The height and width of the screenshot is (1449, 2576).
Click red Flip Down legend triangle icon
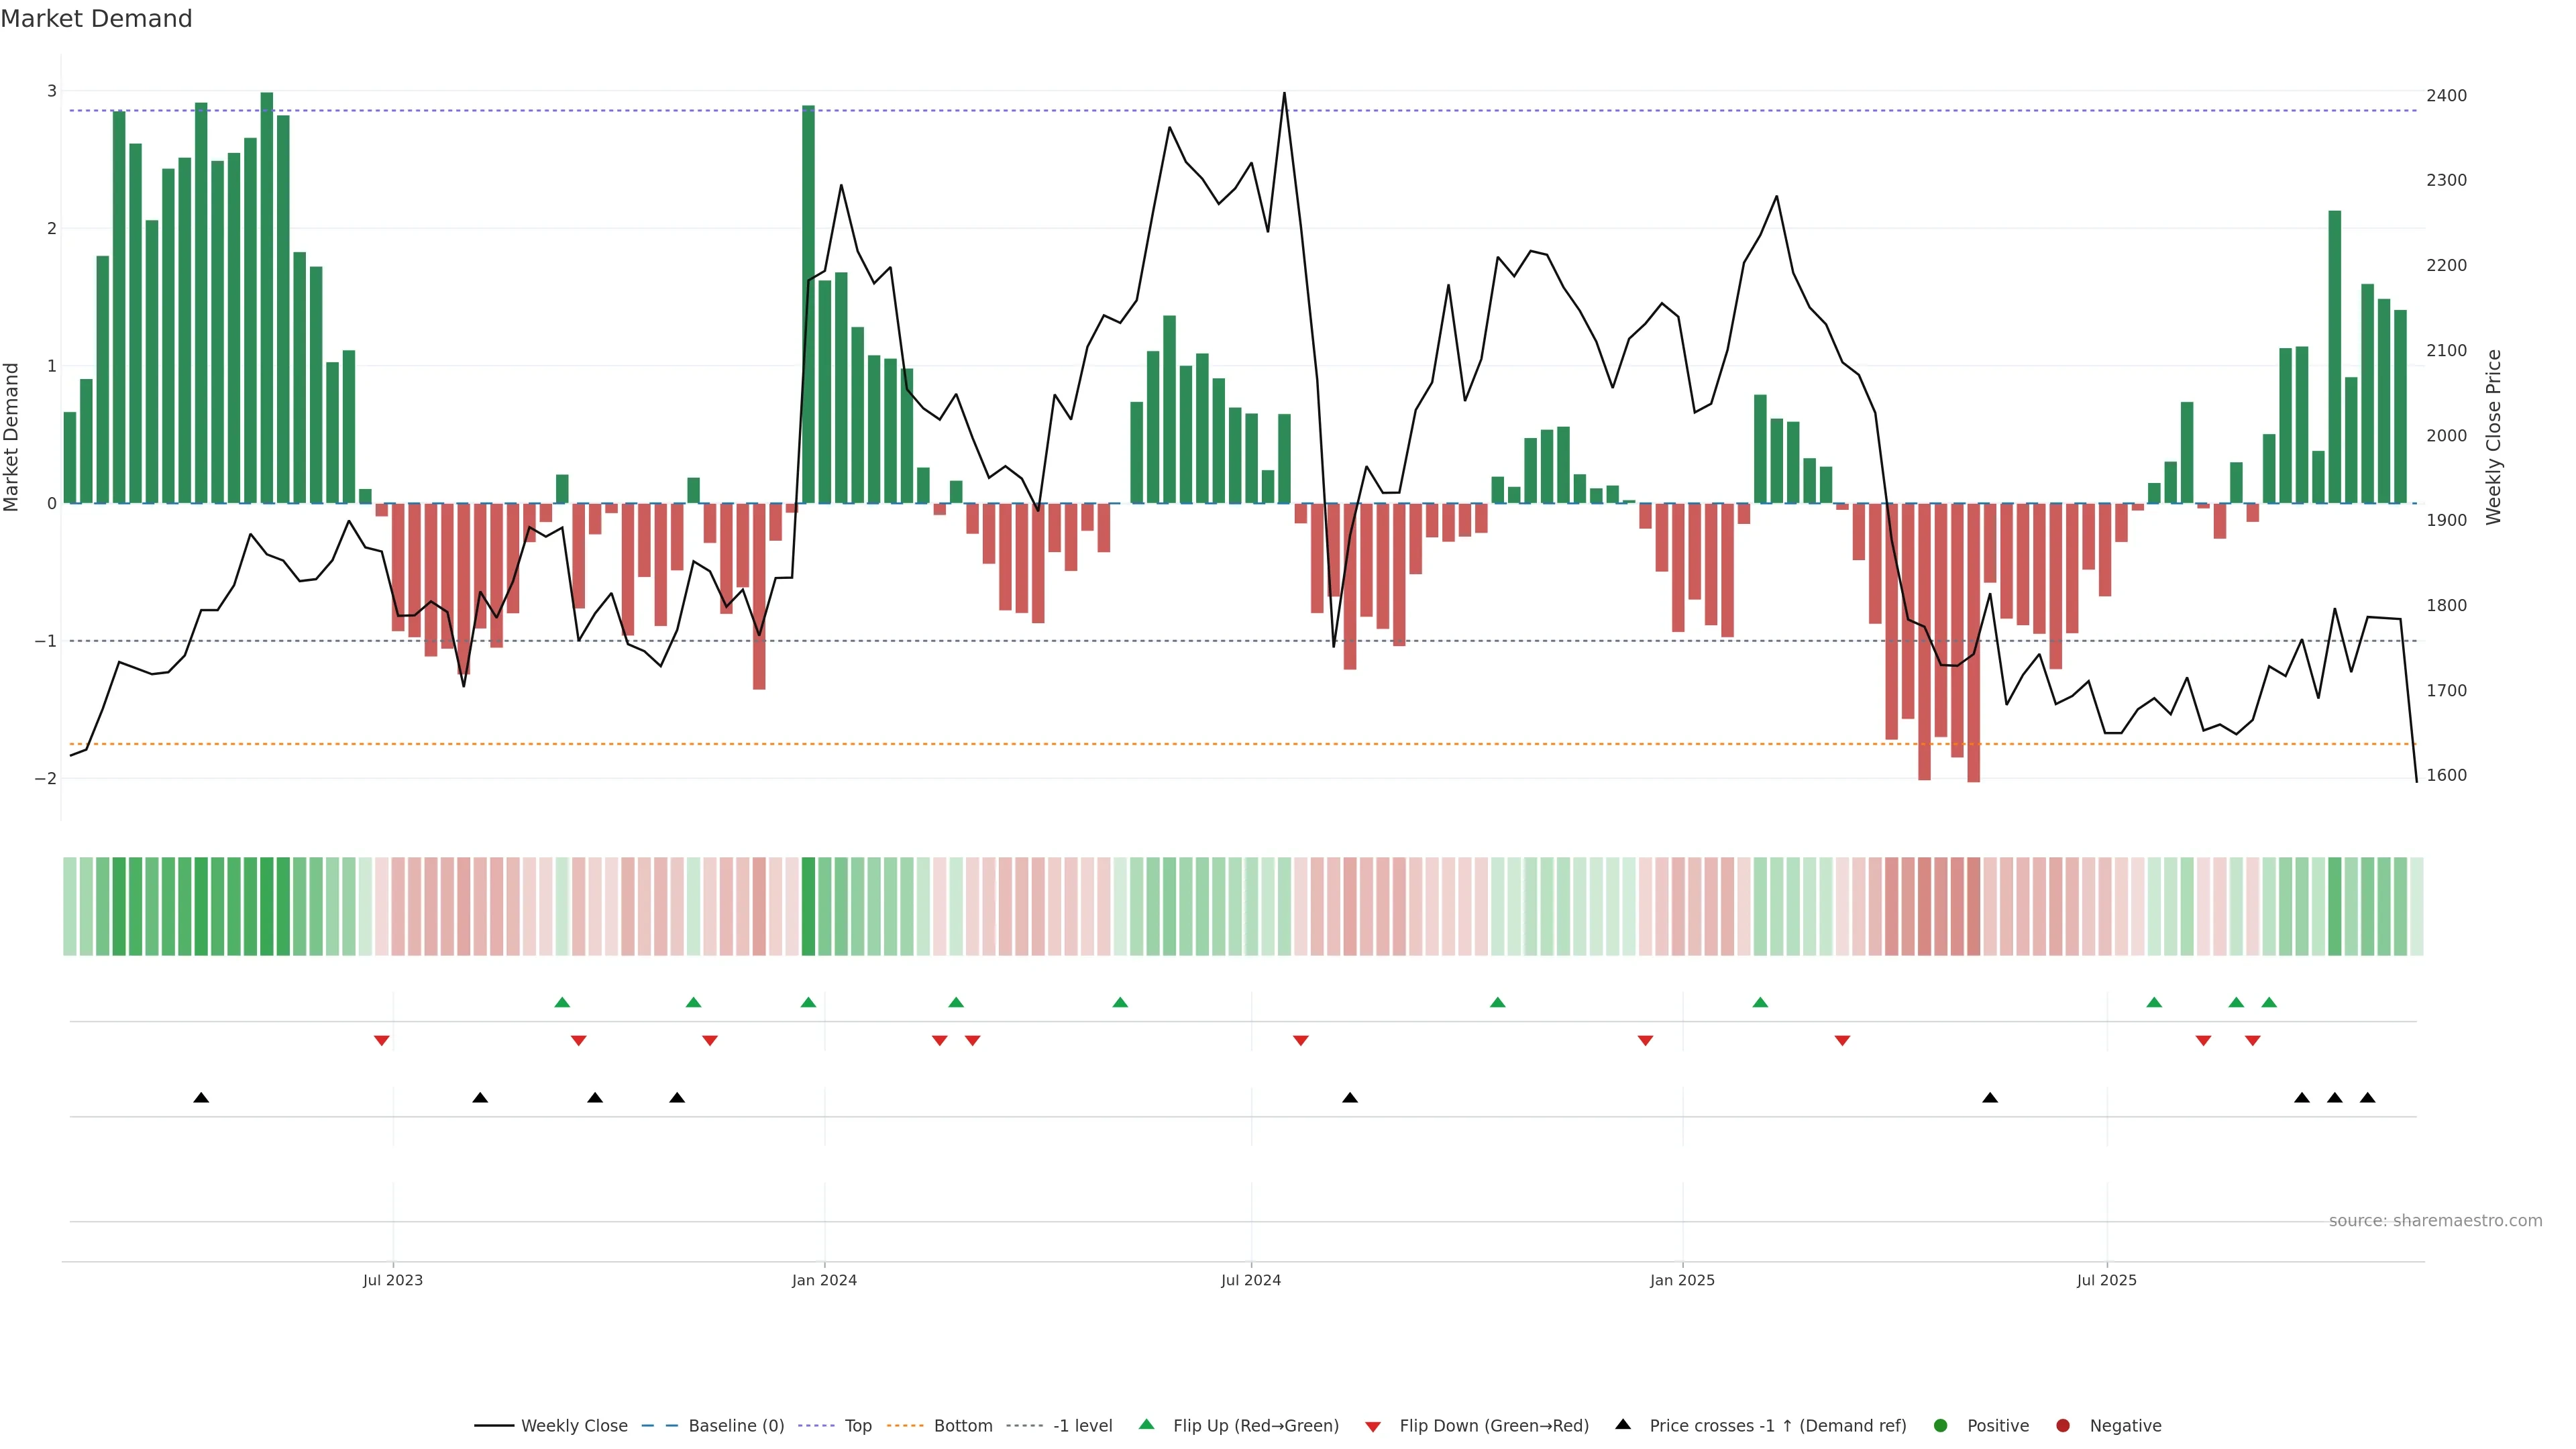[1373, 1427]
